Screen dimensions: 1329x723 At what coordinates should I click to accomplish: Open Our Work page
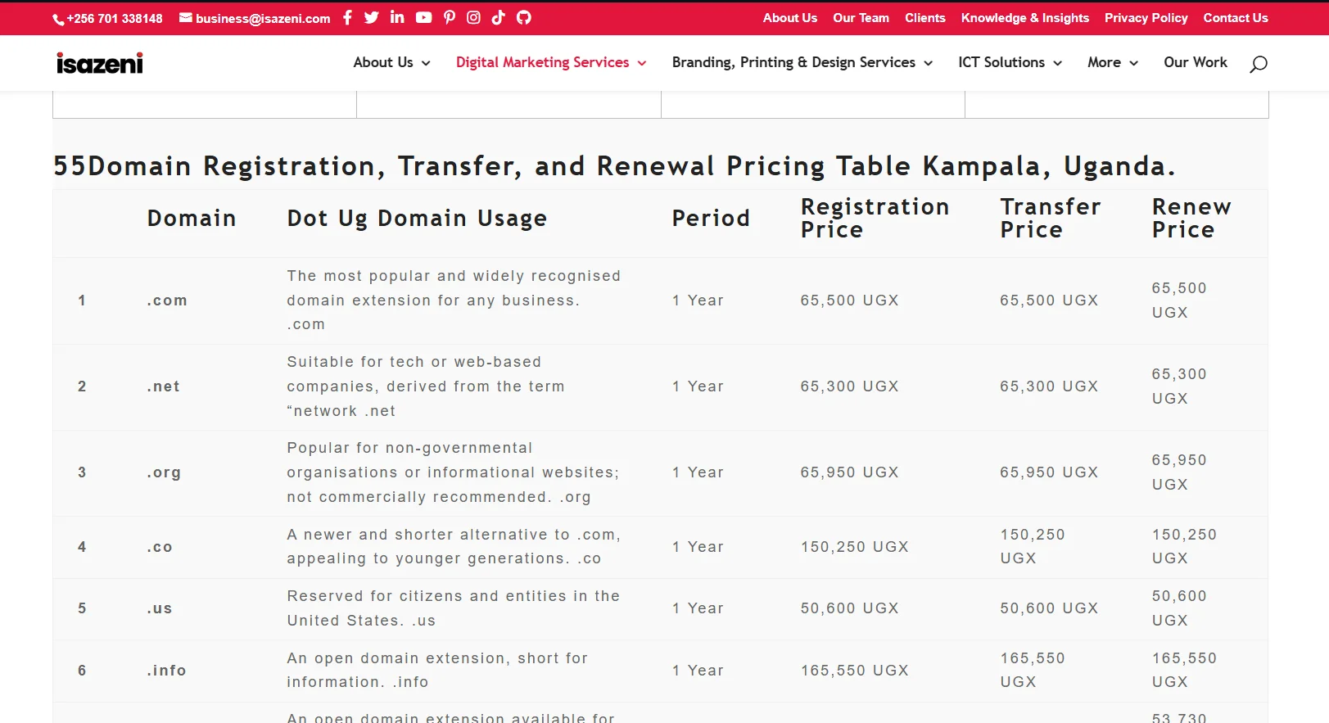pos(1196,62)
